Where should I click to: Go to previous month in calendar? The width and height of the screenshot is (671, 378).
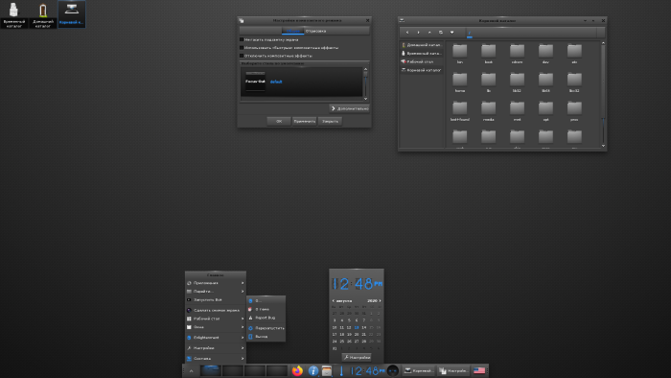click(334, 300)
